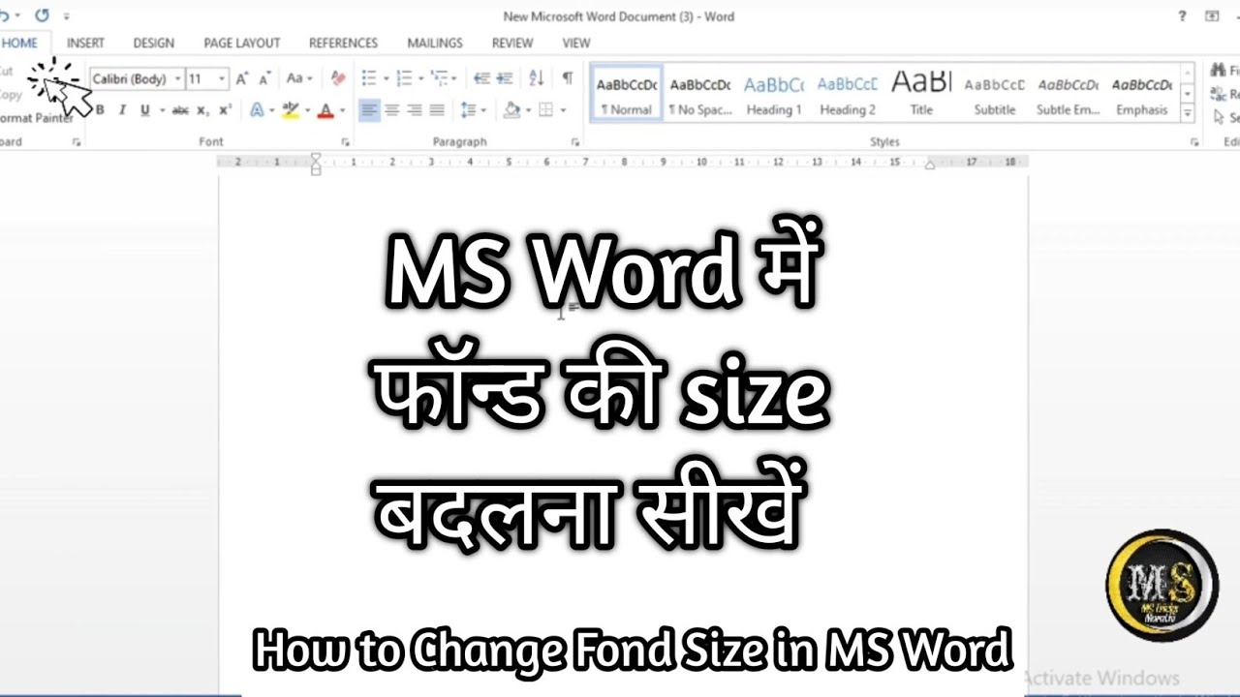This screenshot has height=697, width=1240.
Task: Open the REFERENCES ribbon tab
Action: pos(343,43)
